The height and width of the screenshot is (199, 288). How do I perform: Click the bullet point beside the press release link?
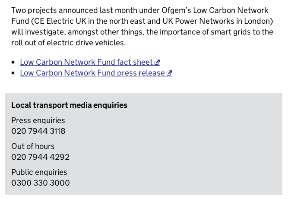(13, 73)
